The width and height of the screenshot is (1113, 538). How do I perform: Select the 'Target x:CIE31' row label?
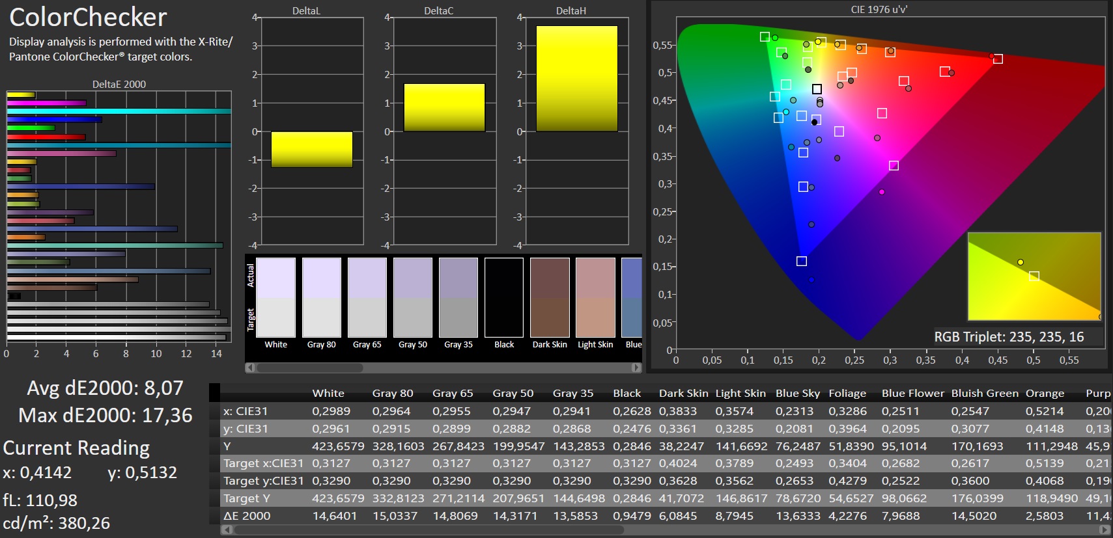[x=263, y=463]
